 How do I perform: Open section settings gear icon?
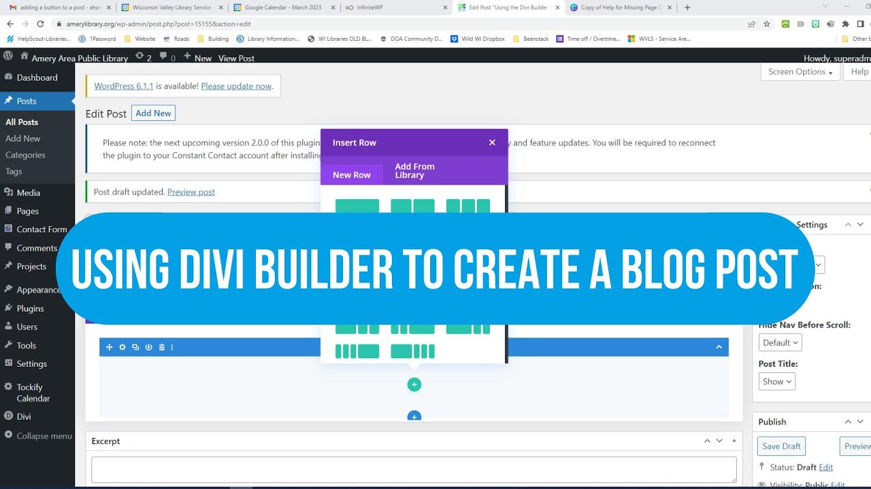122,347
